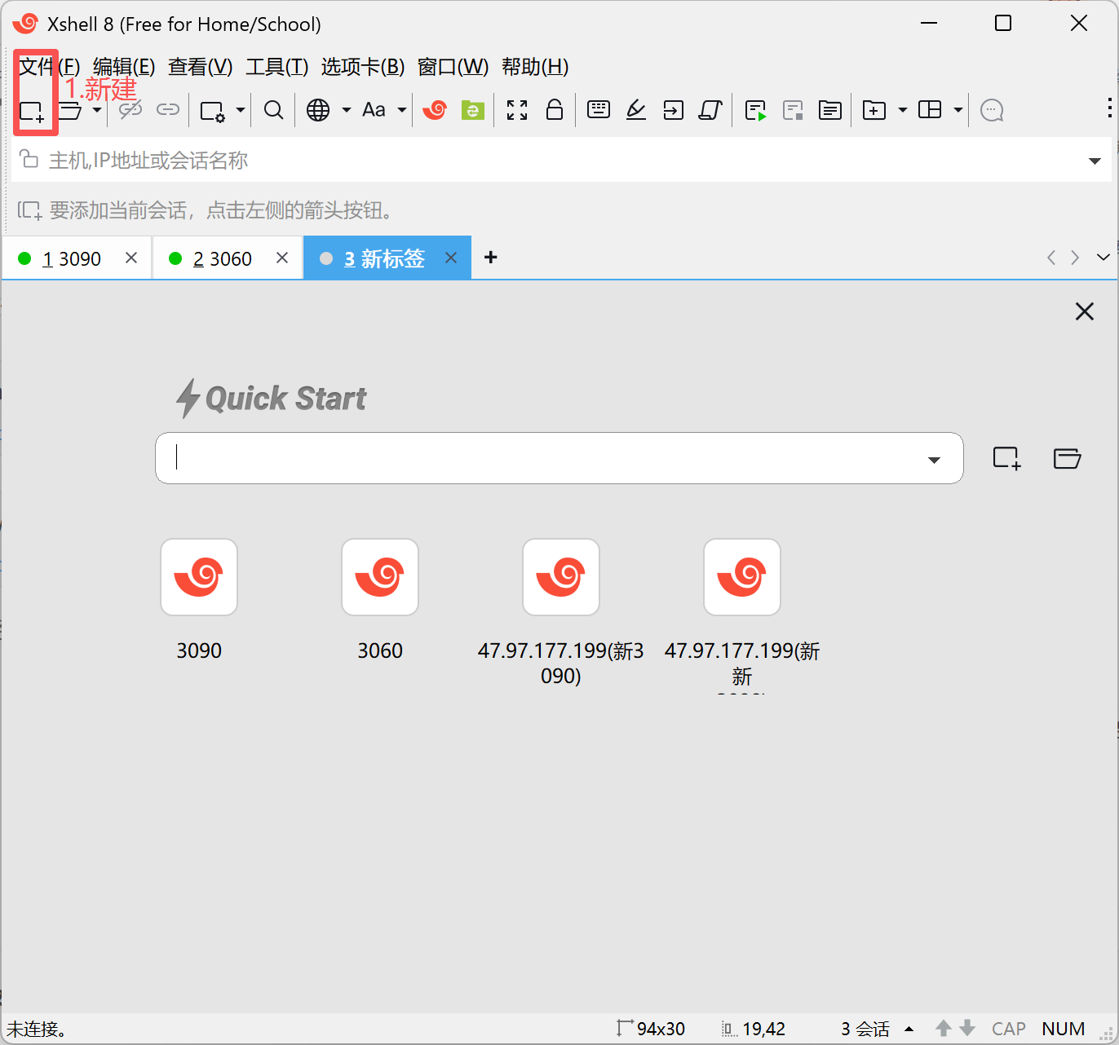The image size is (1119, 1045).
Task: Open the toolbar overflow three-dot menu
Action: point(1109,108)
